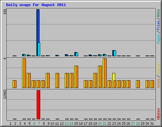This screenshot has height=127, width=162.
Task: Click the day 31 label on the x-axis
Action: 152,124
